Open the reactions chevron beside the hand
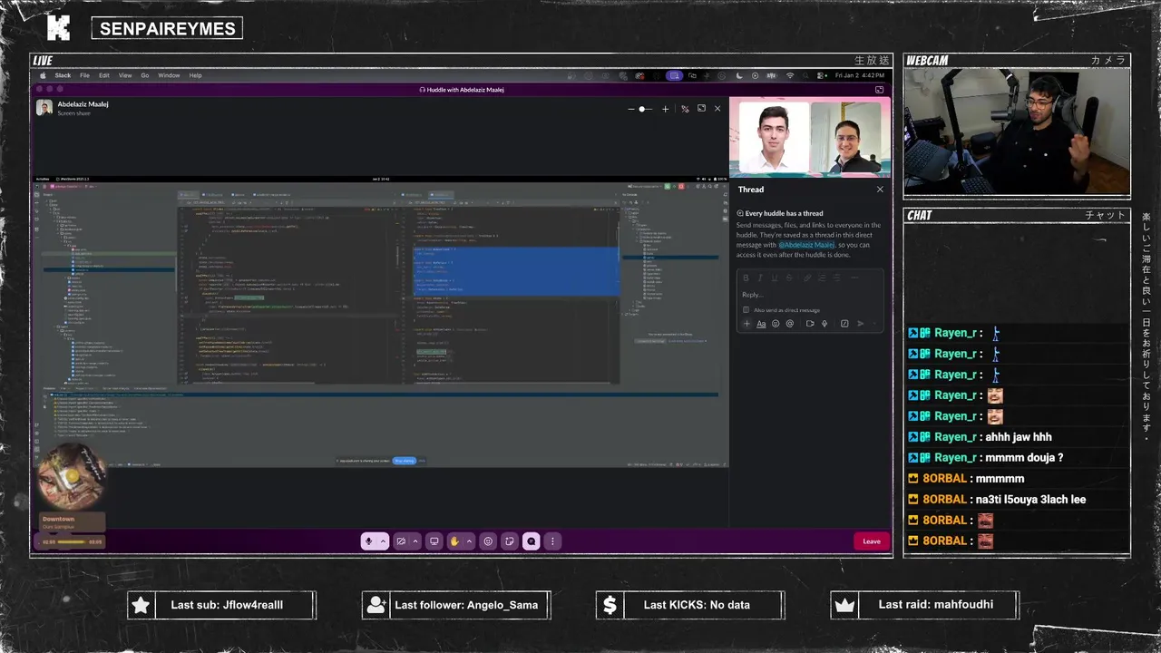Screen dimensions: 1161x653 tap(469, 541)
